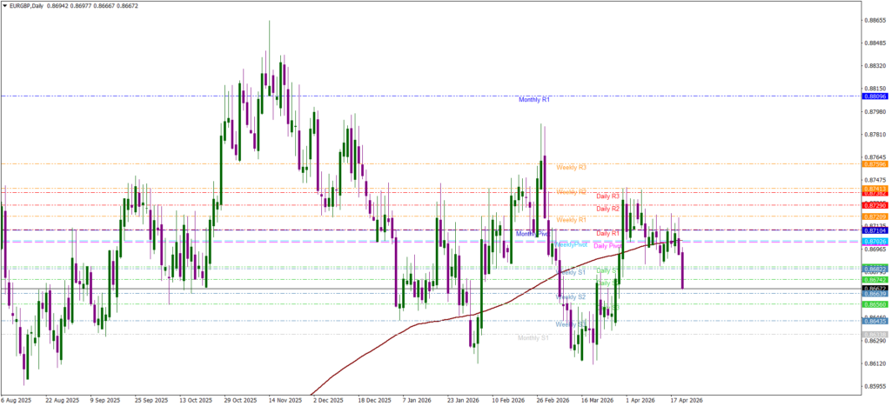Click the Daily R3 label

[x=607, y=196]
